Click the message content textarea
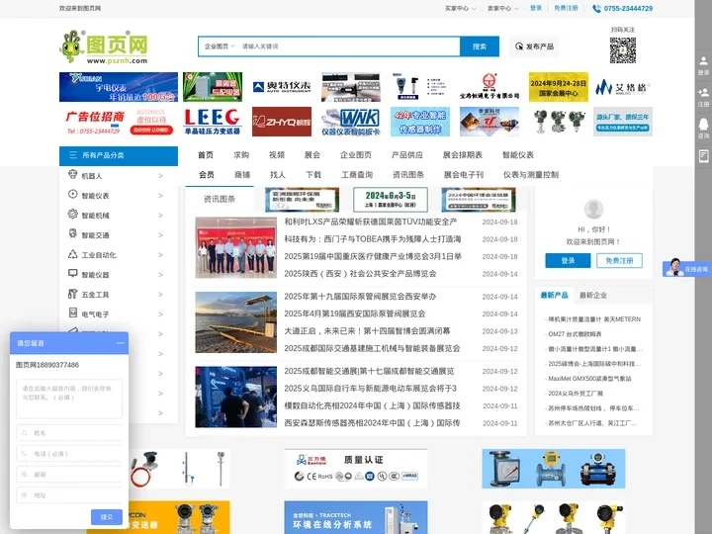This screenshot has width=712, height=534. point(69,399)
